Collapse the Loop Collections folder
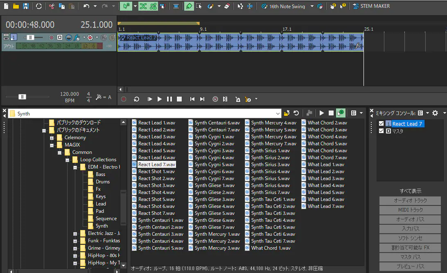 pos(68,160)
